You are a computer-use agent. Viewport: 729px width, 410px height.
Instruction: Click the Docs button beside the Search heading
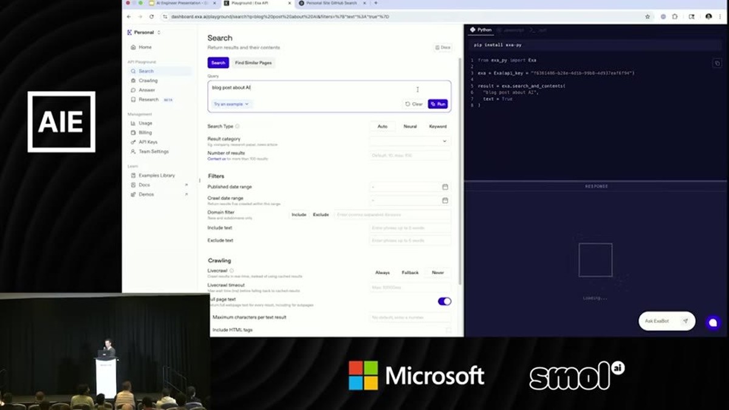[443, 47]
